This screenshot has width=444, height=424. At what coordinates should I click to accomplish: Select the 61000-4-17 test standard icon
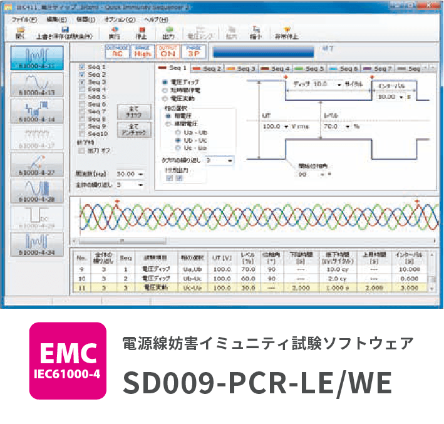(37, 138)
